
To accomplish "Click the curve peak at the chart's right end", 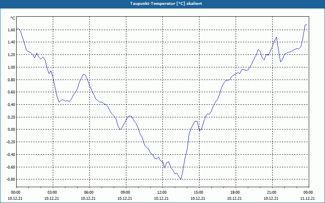I will (306, 25).
